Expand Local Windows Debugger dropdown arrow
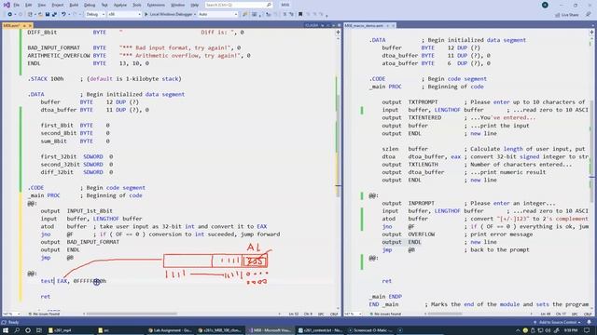This screenshot has height=335, width=597. point(195,15)
